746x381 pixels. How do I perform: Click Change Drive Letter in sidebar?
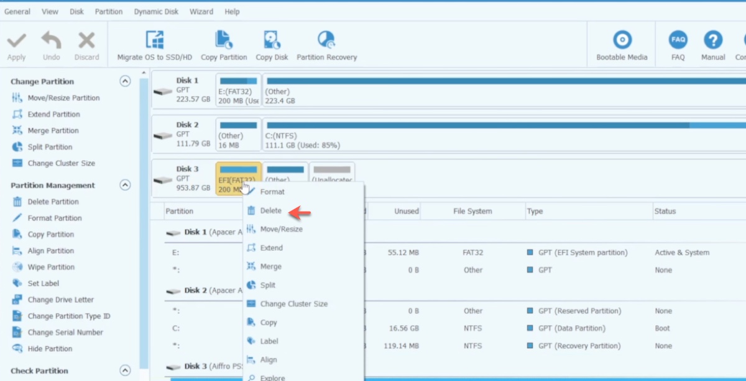point(60,300)
